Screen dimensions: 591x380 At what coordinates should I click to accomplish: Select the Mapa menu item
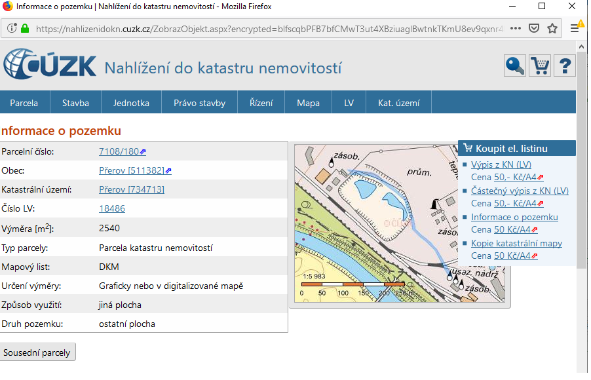click(308, 103)
